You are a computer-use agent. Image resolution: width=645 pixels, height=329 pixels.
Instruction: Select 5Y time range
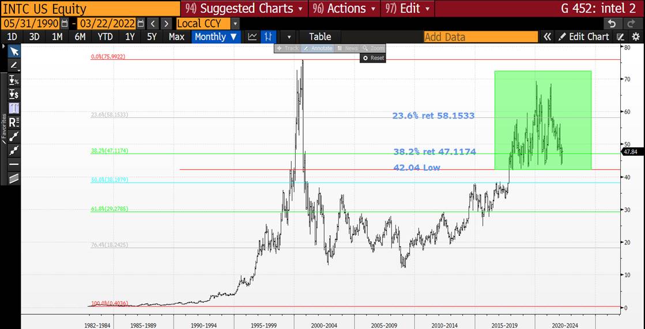(152, 37)
